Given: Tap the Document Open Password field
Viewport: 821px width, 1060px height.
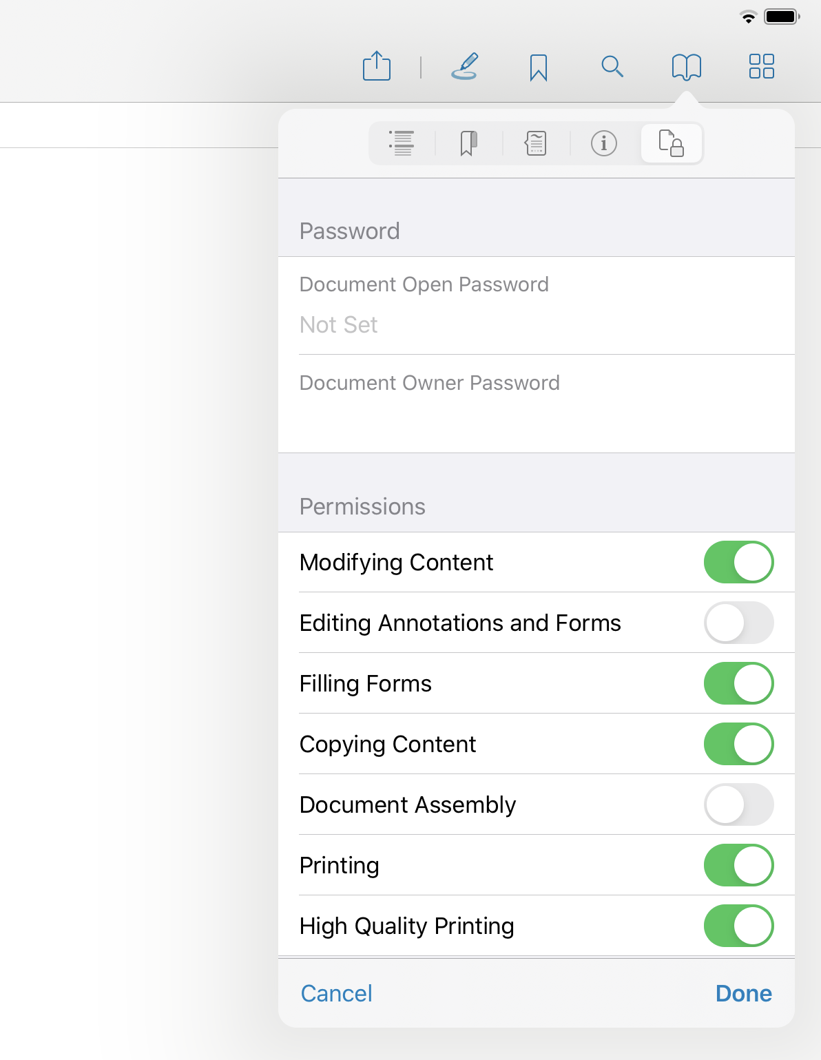Looking at the screenshot, I should tap(536, 305).
